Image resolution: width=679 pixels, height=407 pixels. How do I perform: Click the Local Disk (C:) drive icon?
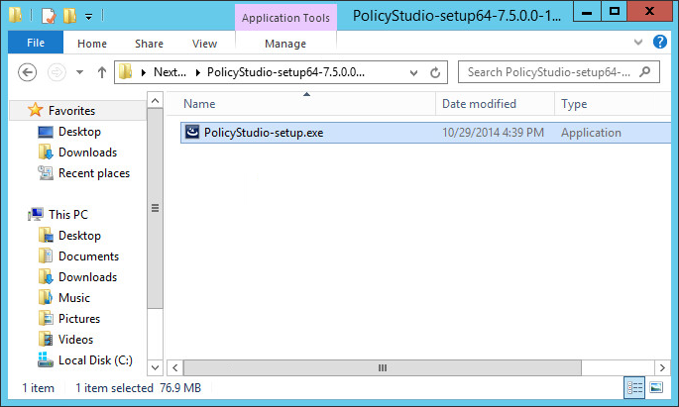coord(46,359)
